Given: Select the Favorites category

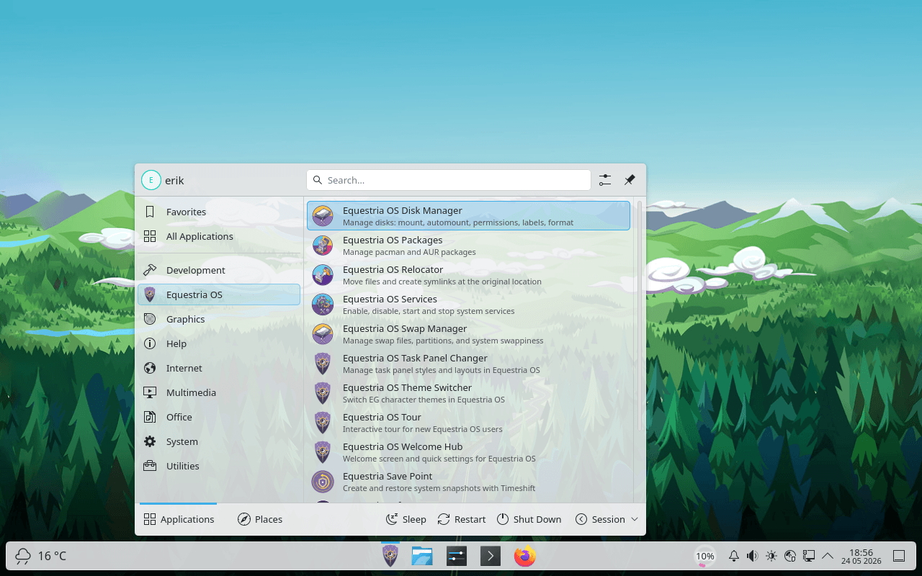Looking at the screenshot, I should (219, 212).
